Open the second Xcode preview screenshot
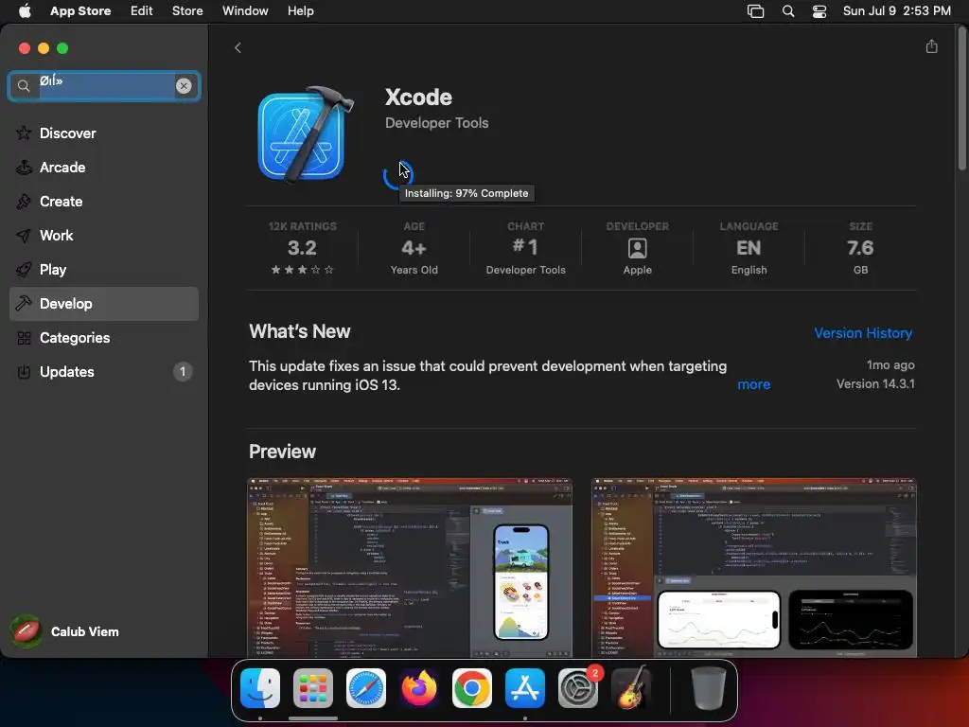Viewport: 969px width, 727px height. coord(753,568)
